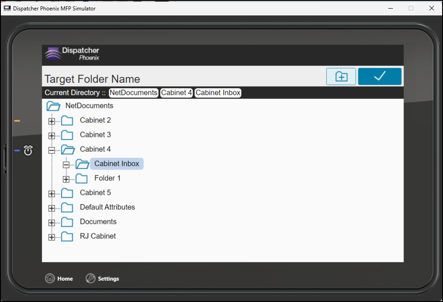Click the Default Attributes folder icon

[67, 207]
